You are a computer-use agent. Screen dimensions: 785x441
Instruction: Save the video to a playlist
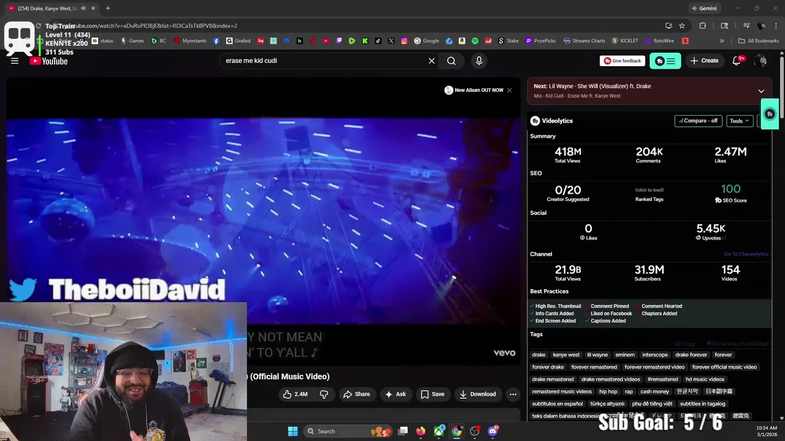coord(432,394)
